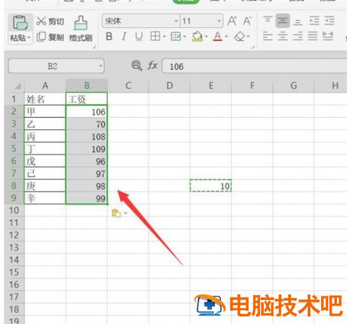Select cell containing 96
Viewport: 347px width, 324px height.
click(x=86, y=161)
